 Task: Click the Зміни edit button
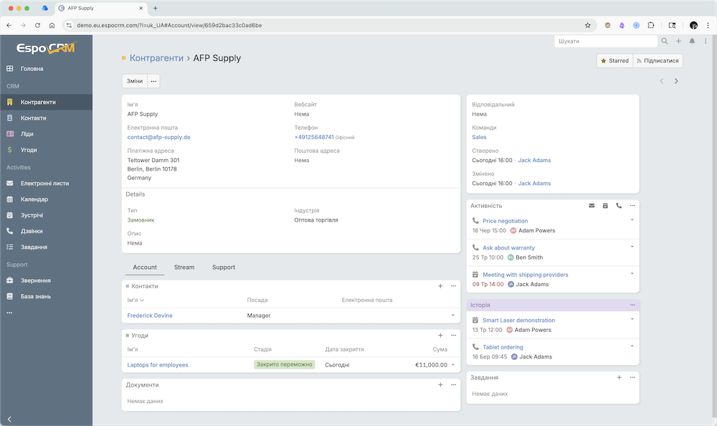[135, 81]
